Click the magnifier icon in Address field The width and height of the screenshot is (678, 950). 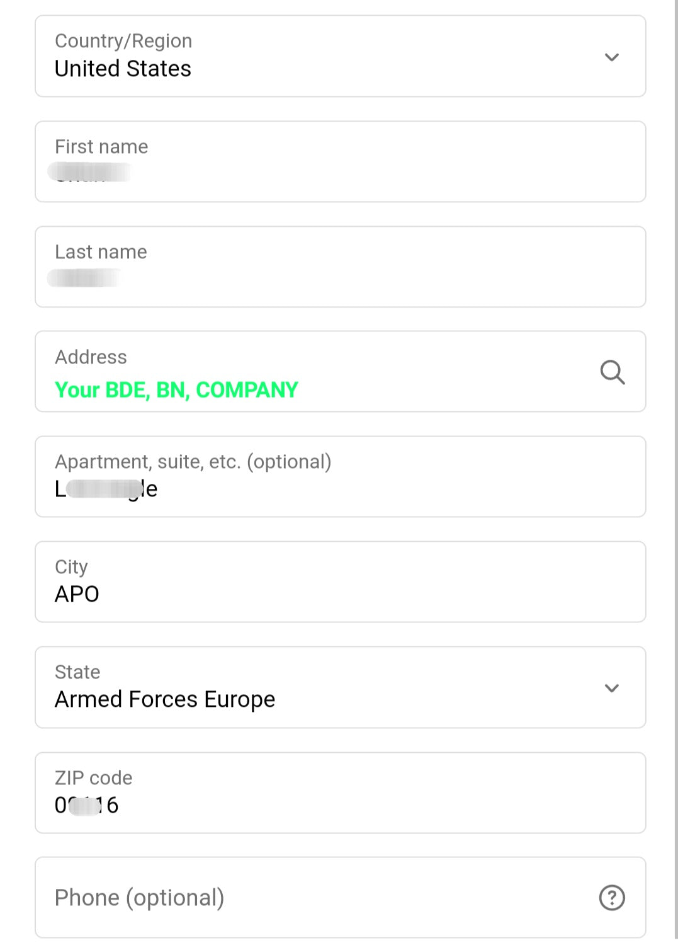(612, 372)
